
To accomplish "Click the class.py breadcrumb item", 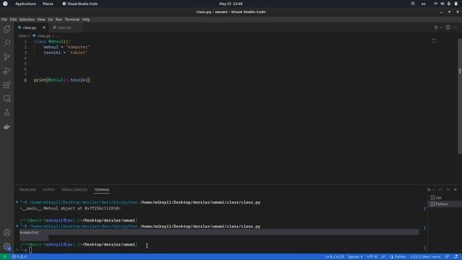I will (44, 36).
